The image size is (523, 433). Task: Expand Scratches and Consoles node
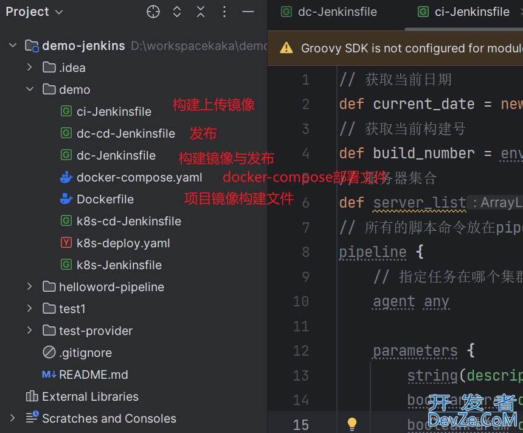[12, 418]
